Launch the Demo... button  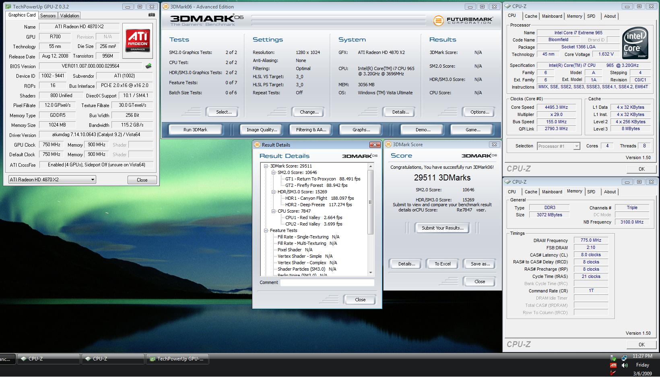[x=423, y=130]
